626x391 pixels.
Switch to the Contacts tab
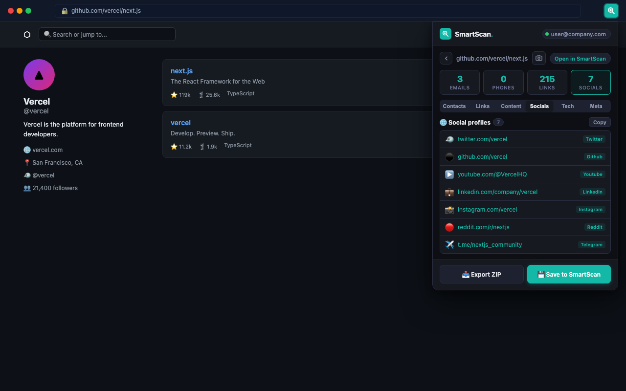tap(454, 106)
